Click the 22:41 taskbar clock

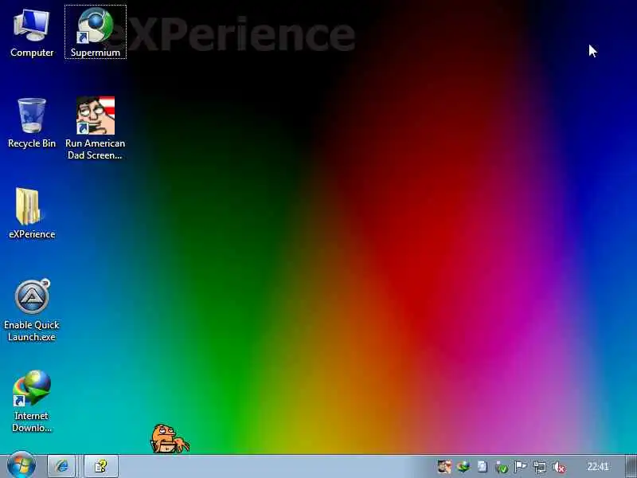(598, 466)
